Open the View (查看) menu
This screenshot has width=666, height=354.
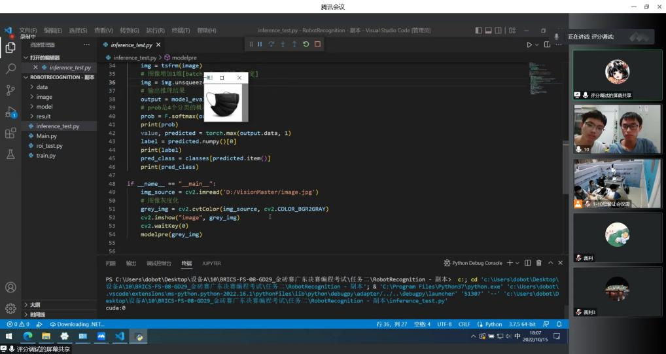(103, 31)
